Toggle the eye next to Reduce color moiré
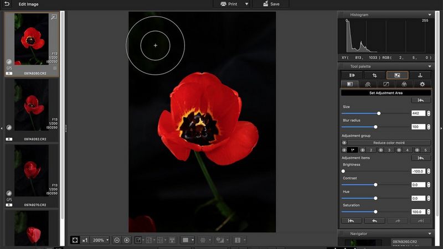This screenshot has width=443, height=249. (344, 143)
